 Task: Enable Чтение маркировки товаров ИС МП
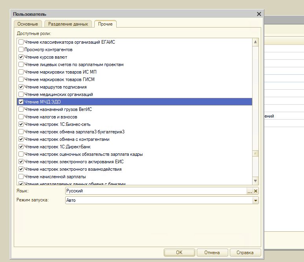21,72
